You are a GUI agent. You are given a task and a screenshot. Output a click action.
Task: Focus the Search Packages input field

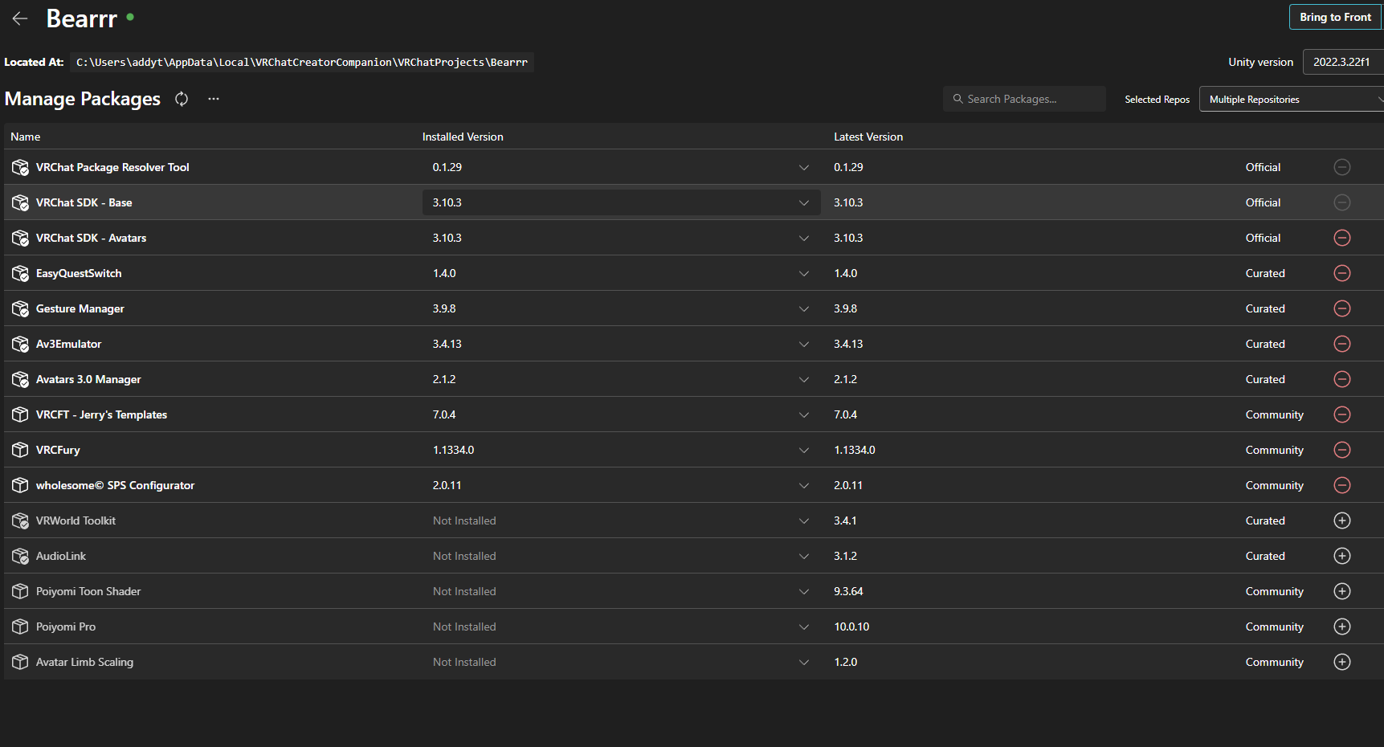tap(1024, 99)
